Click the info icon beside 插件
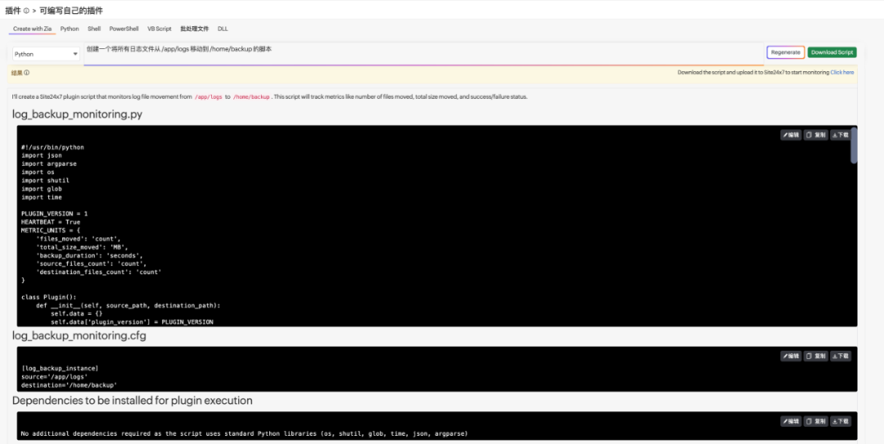884x444 pixels. coord(26,11)
